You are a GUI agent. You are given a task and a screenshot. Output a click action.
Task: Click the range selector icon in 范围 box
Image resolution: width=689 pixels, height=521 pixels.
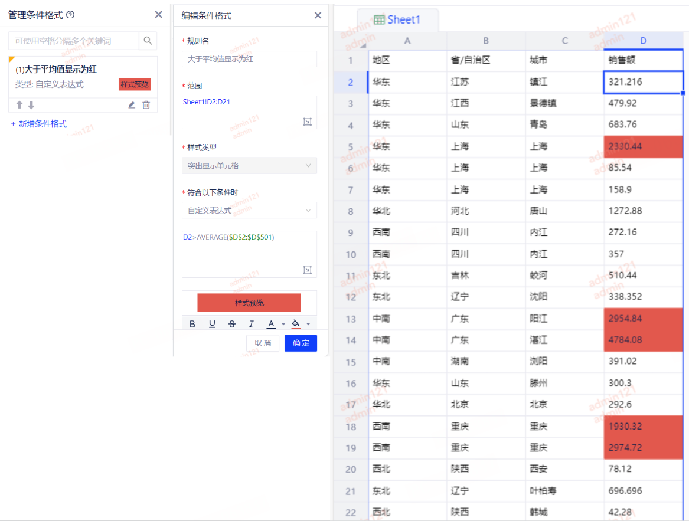307,122
